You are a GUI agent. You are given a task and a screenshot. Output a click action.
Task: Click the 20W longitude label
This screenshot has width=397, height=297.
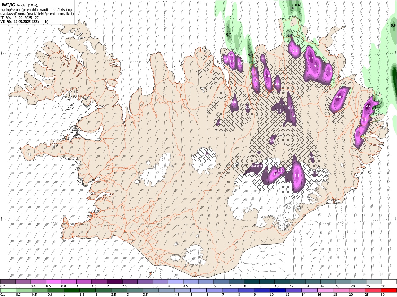(165, 2)
